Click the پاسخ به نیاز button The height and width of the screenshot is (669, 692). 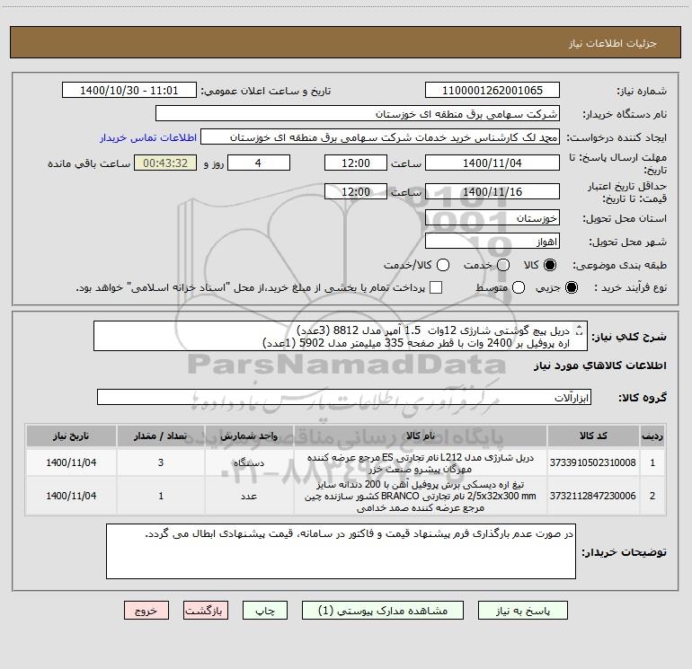pos(523,611)
